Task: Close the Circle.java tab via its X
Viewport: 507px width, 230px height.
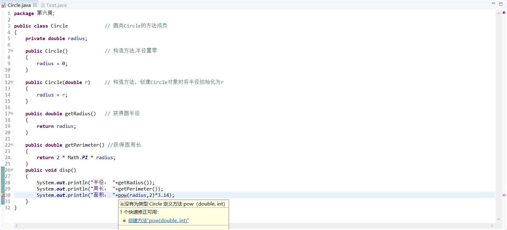Action: 35,5
